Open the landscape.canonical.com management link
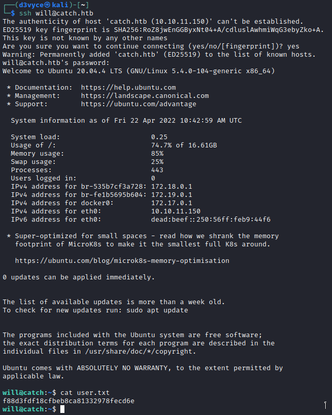The height and width of the screenshot is (415, 332). [145, 96]
